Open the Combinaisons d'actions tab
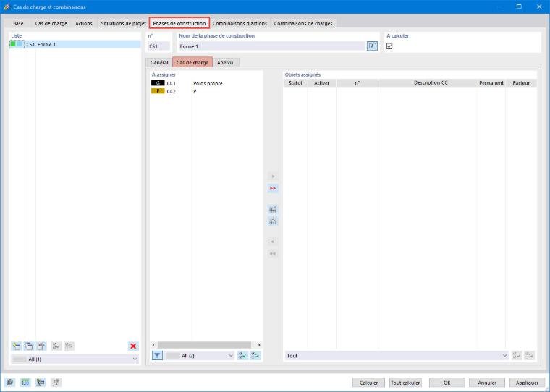This screenshot has width=550, height=392. point(240,23)
